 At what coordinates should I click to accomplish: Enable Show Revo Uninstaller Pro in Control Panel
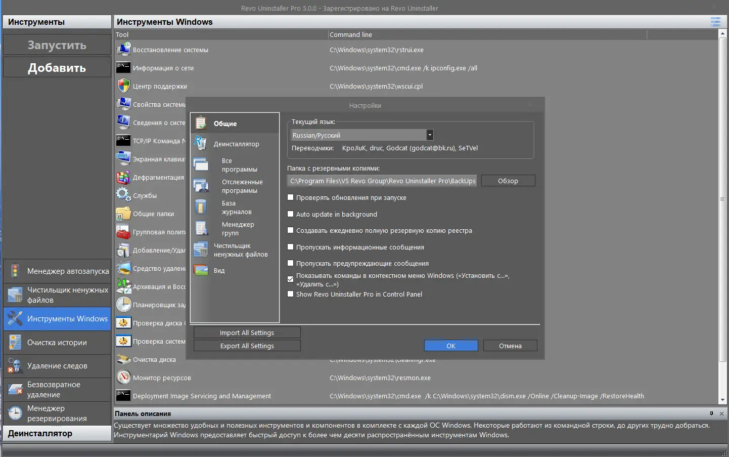[290, 294]
